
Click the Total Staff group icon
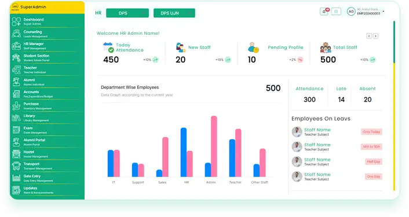pyautogui.click(x=326, y=47)
